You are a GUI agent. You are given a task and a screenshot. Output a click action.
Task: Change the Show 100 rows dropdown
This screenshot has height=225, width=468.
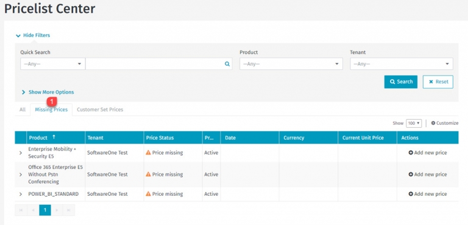(414, 123)
